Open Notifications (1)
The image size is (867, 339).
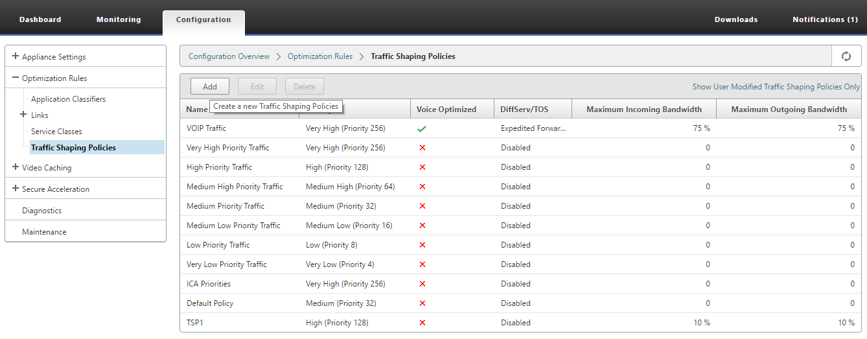coord(825,19)
